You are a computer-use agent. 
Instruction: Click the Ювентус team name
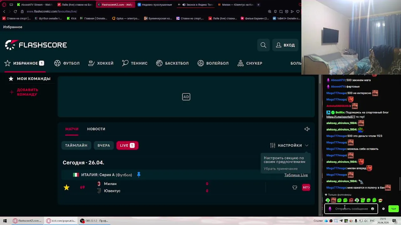[x=112, y=191]
